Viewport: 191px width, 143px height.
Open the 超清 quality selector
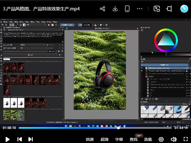coord(104,139)
